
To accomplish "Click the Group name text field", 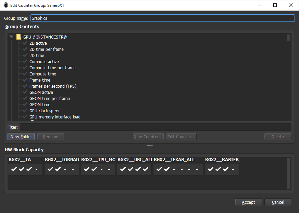I will (x=162, y=18).
